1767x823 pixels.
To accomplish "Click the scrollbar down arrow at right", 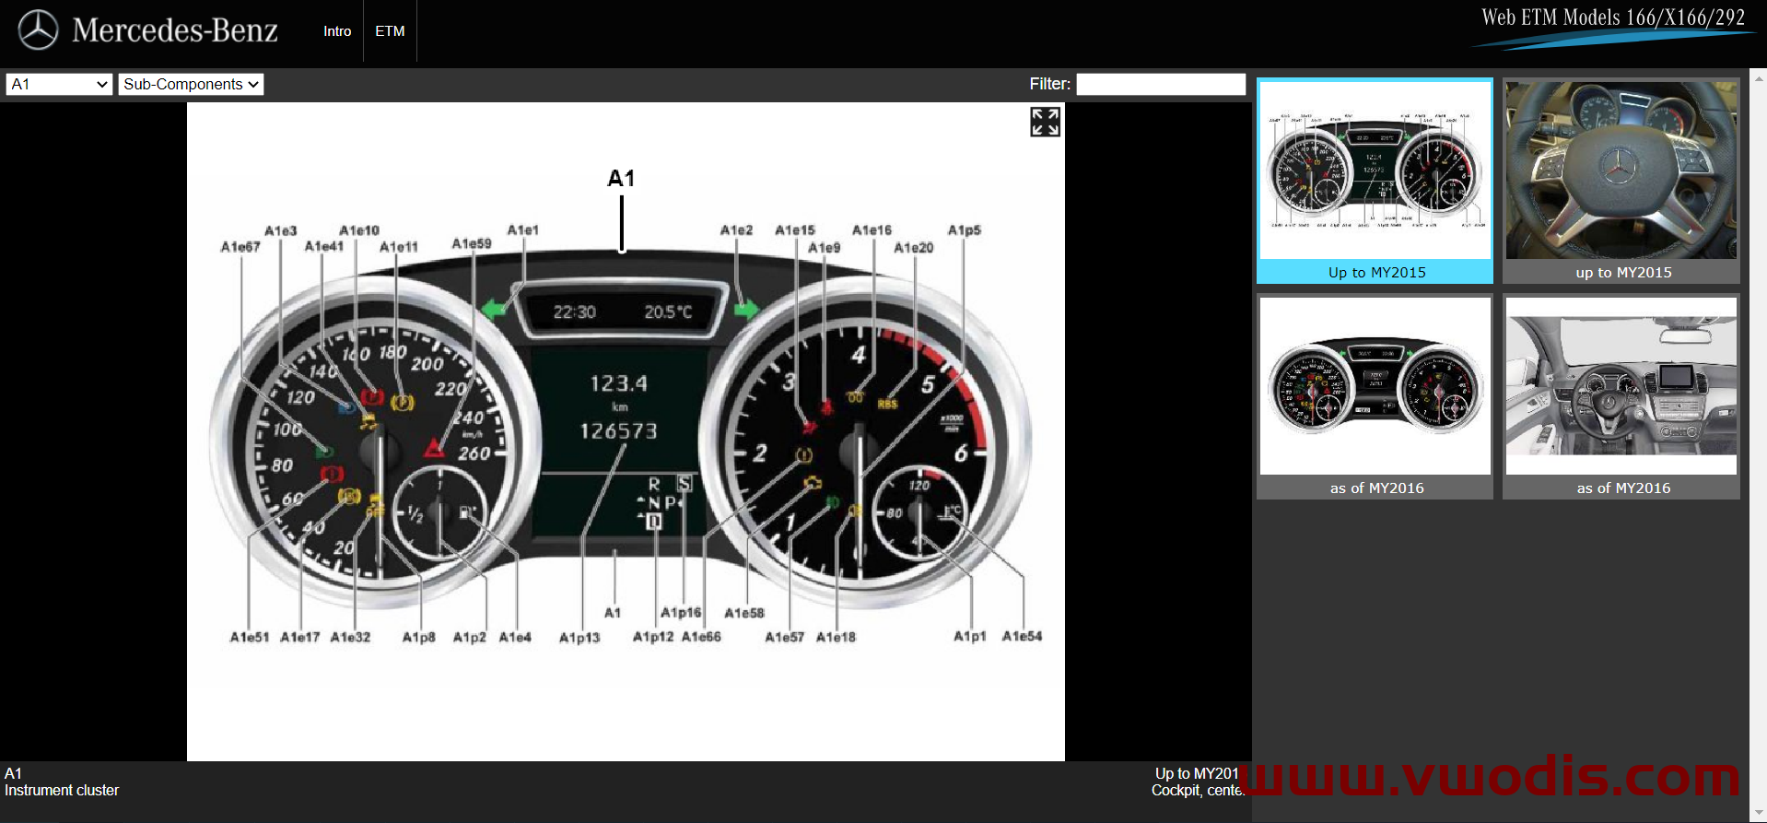I will pos(1759,812).
